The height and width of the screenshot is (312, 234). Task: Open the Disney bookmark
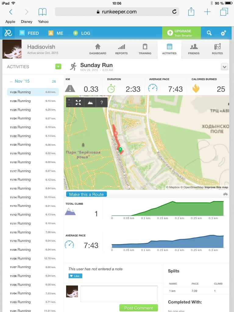point(27,22)
